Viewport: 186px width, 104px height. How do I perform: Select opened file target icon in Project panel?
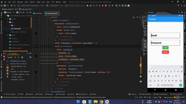pos(17,12)
